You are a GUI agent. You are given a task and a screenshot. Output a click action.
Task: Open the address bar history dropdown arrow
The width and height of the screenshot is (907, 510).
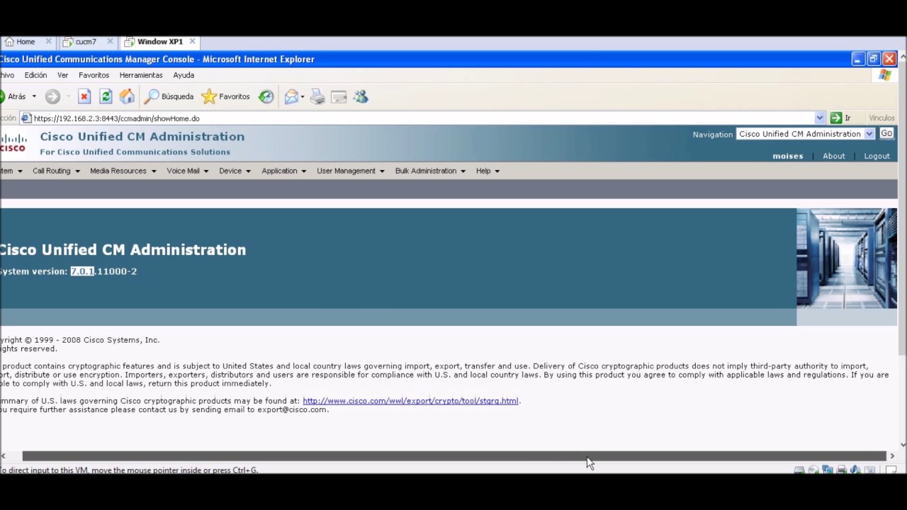pyautogui.click(x=820, y=118)
